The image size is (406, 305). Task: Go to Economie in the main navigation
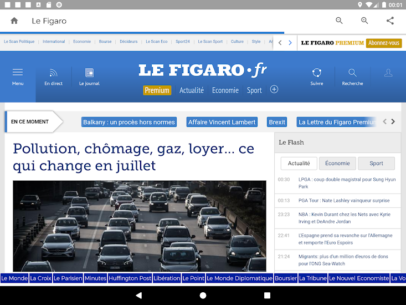point(225,90)
